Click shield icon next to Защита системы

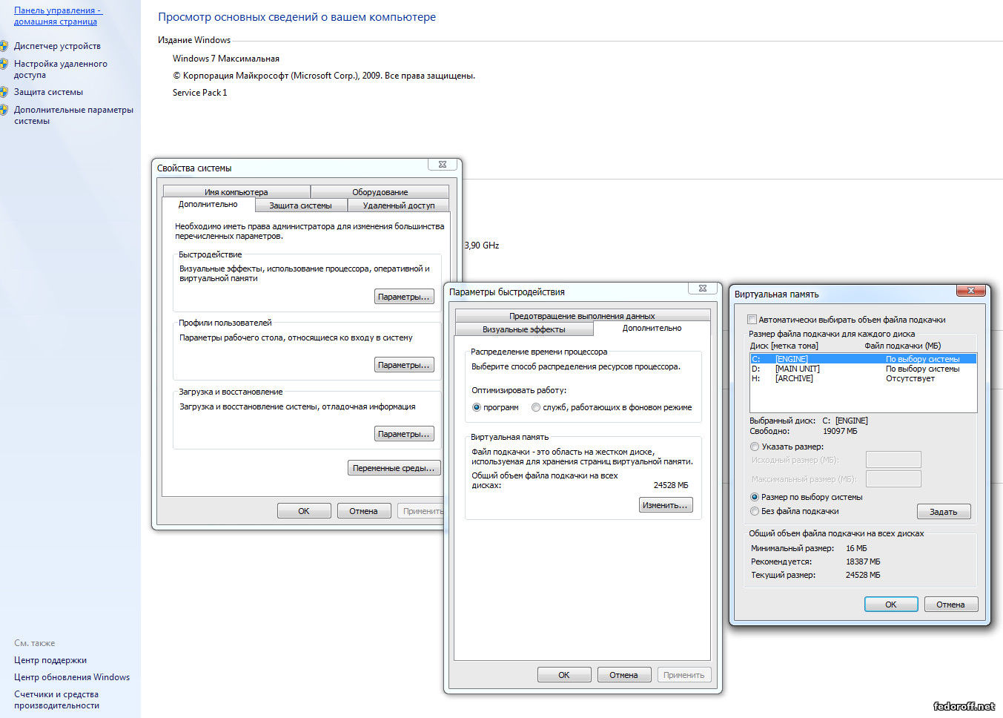pyautogui.click(x=4, y=92)
